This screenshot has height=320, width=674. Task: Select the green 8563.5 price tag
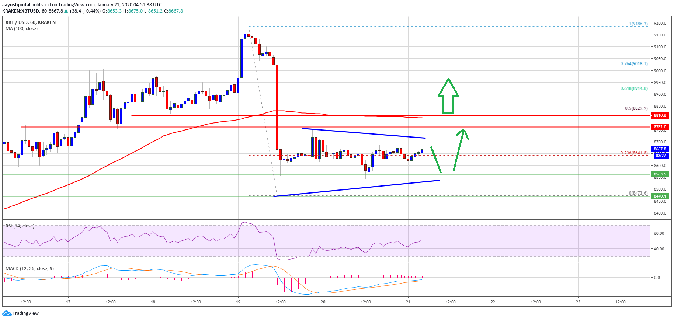pos(660,174)
